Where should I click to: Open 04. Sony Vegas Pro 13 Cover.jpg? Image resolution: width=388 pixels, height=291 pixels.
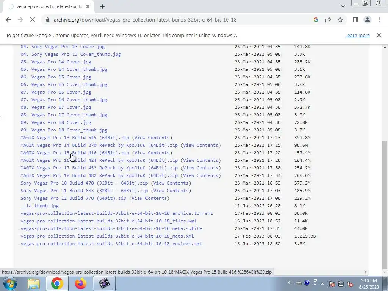click(x=63, y=47)
